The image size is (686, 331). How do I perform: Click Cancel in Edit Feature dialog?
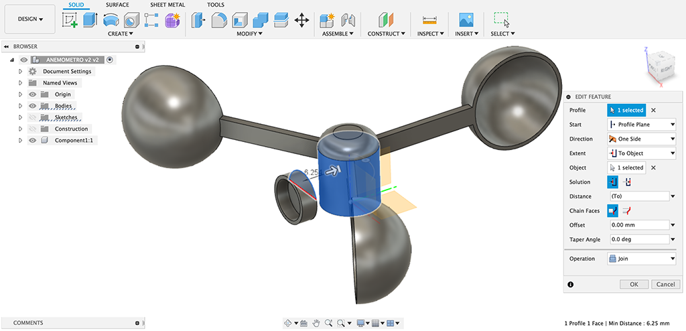point(667,284)
